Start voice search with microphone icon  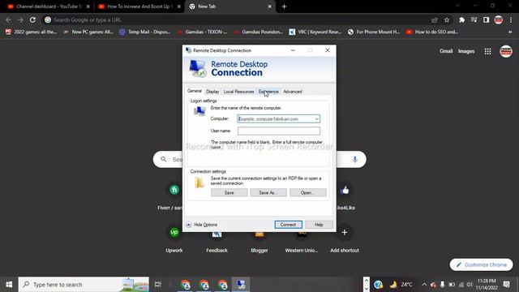point(355,159)
